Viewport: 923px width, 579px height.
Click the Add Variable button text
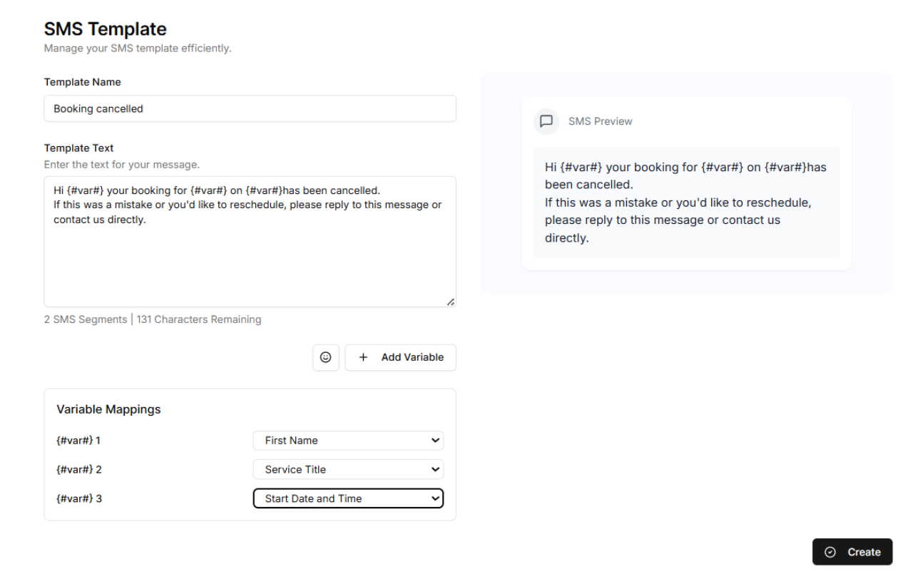[412, 357]
